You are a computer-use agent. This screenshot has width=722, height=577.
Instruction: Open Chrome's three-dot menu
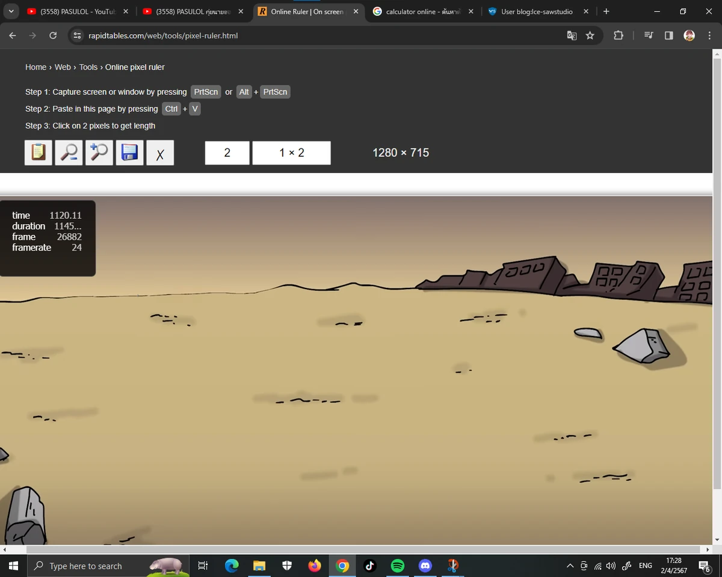710,35
